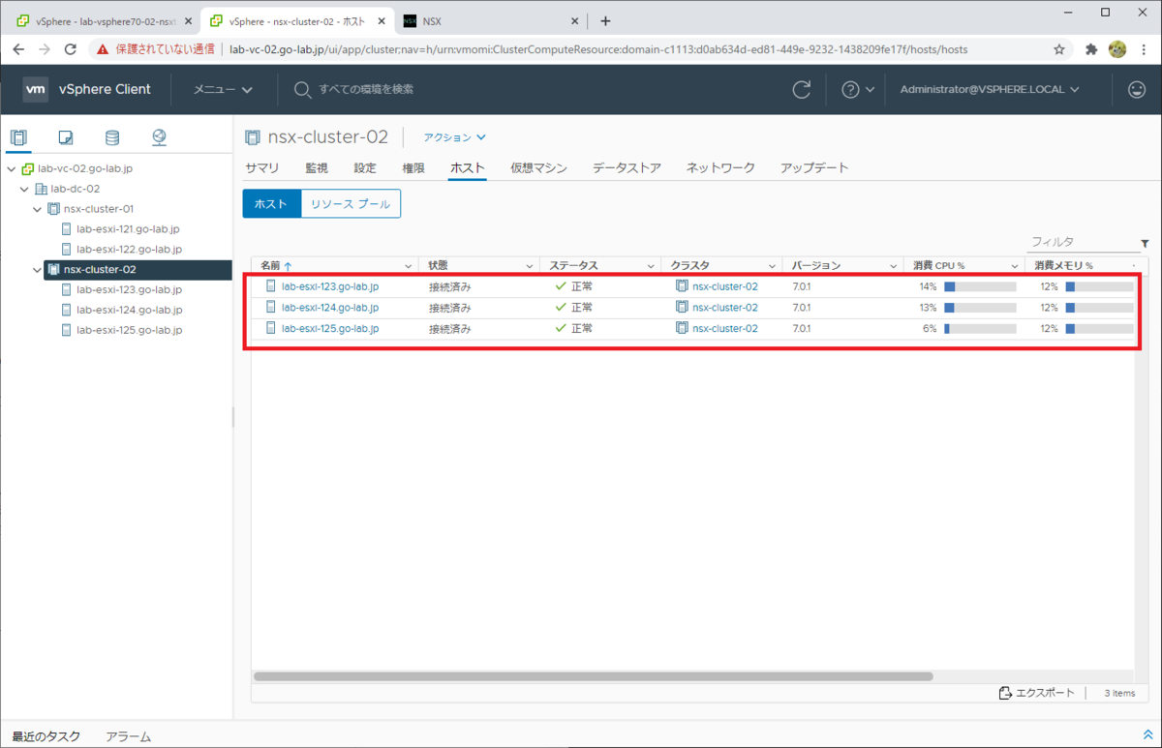Open the メニュー dropdown
The image size is (1162, 748).
click(x=223, y=89)
